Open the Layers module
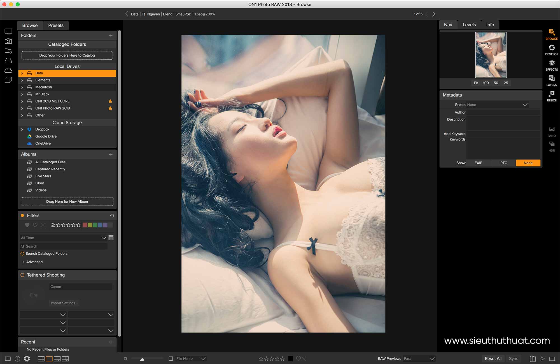 pos(551,81)
